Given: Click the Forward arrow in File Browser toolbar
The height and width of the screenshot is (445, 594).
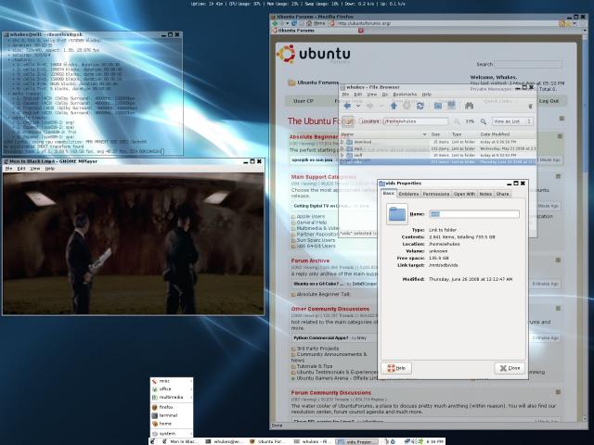Looking at the screenshot, I should (x=370, y=107).
